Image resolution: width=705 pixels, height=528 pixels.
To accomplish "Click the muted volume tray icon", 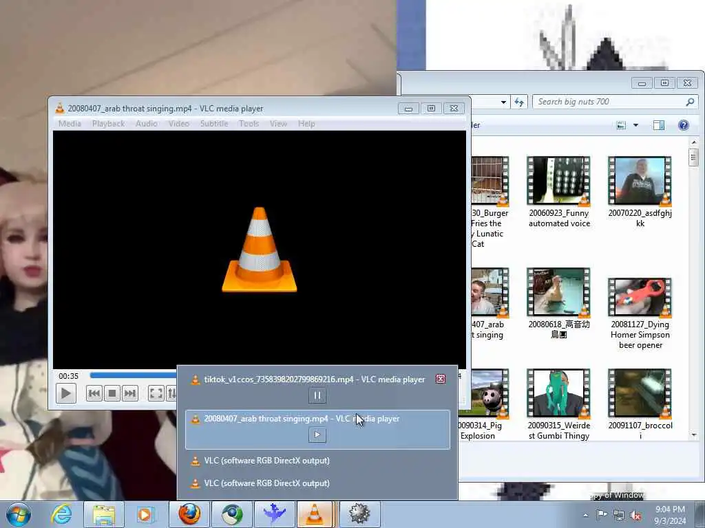I will point(635,516).
